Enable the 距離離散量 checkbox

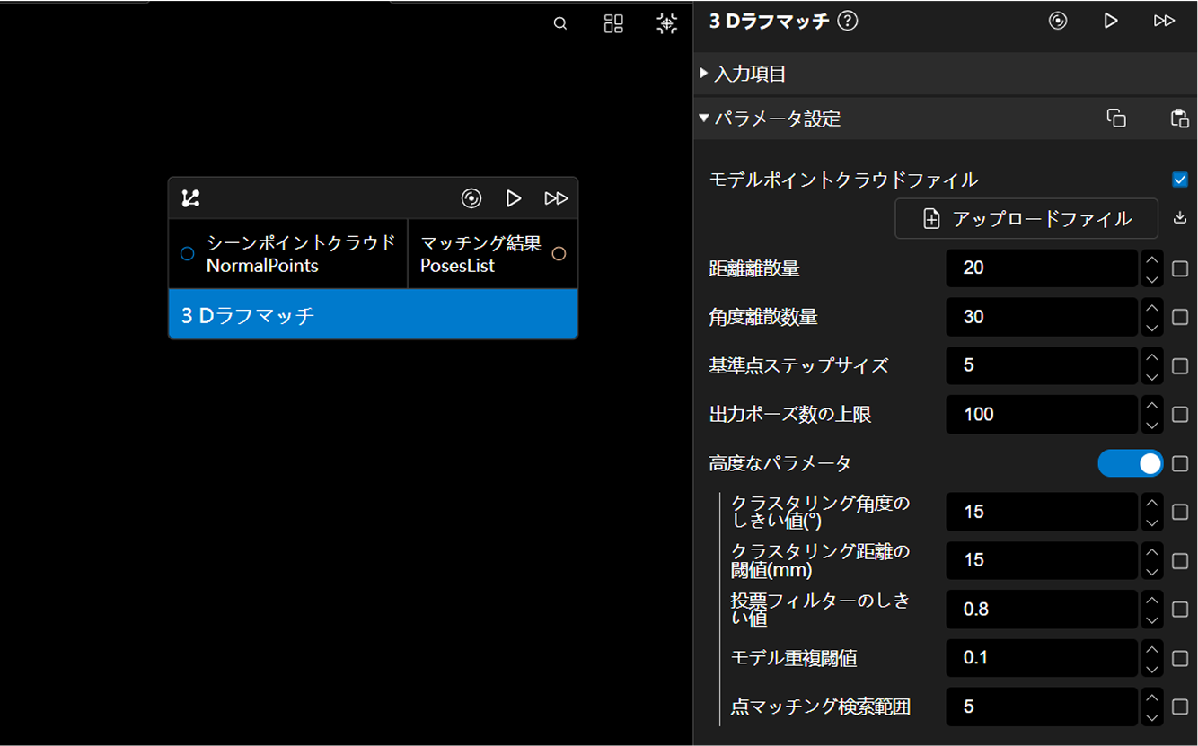coord(1180,268)
